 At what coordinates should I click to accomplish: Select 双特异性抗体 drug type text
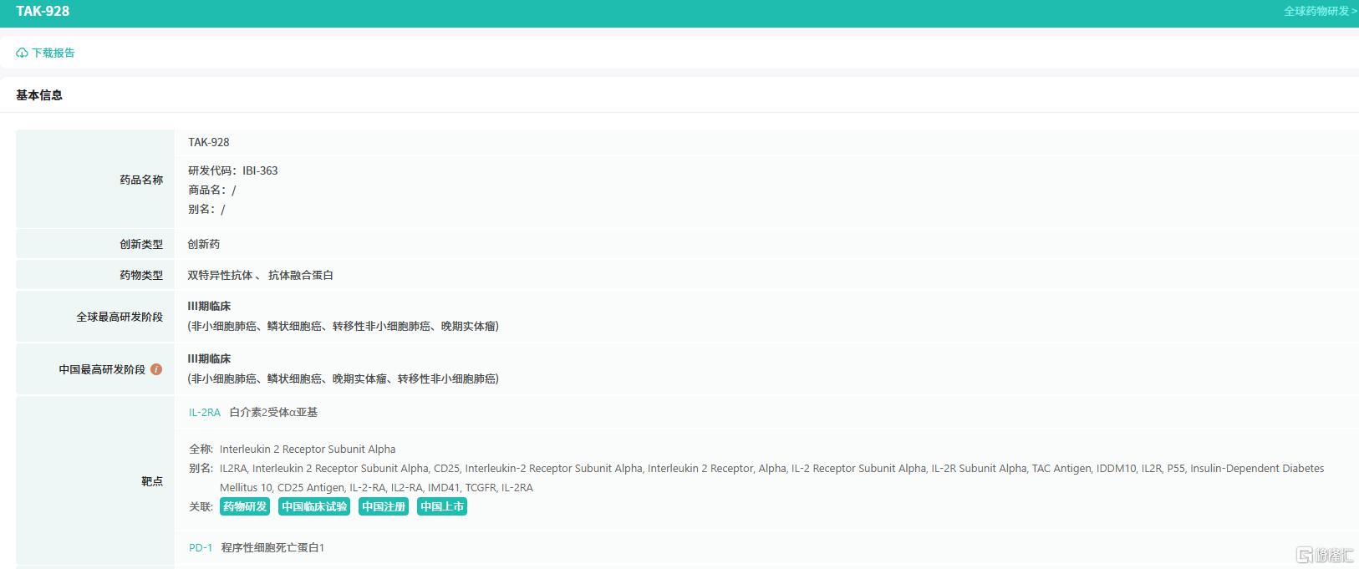pos(220,275)
